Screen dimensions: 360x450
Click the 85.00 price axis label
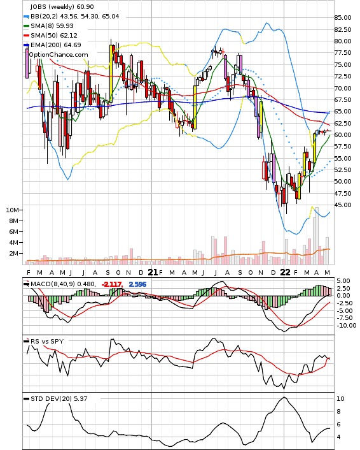(343, 18)
